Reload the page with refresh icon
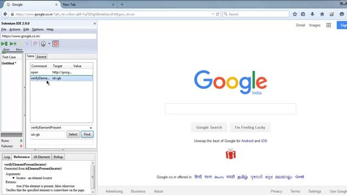The image size is (347, 195). [x=217, y=14]
